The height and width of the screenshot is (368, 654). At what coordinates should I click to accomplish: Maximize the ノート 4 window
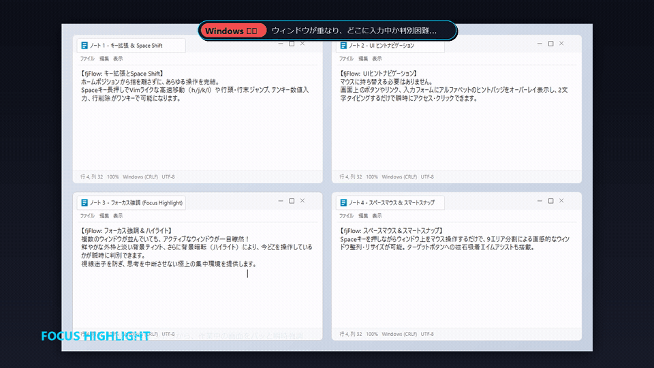coord(550,200)
